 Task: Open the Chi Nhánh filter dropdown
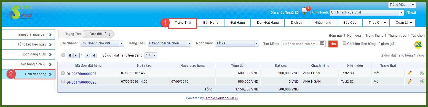[x=102, y=44]
